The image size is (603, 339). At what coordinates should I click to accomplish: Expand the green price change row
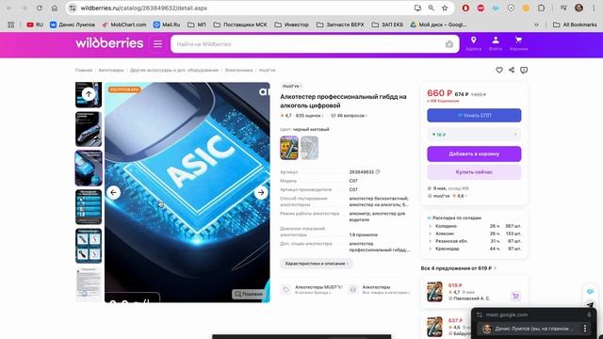coord(474,135)
